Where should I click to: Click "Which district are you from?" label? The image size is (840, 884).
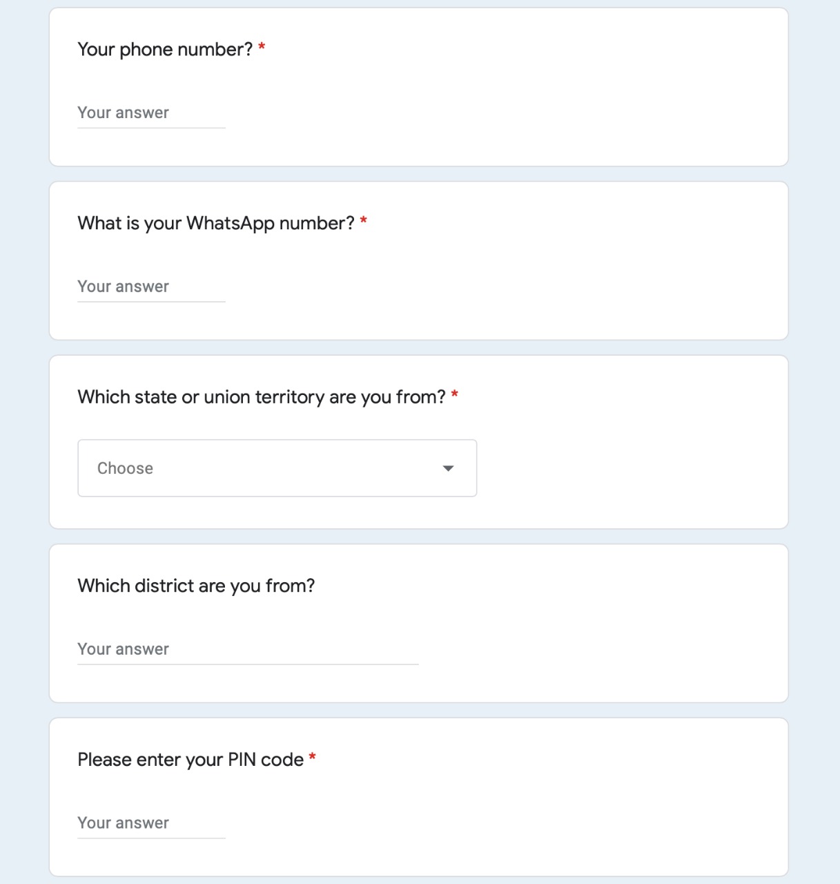196,586
